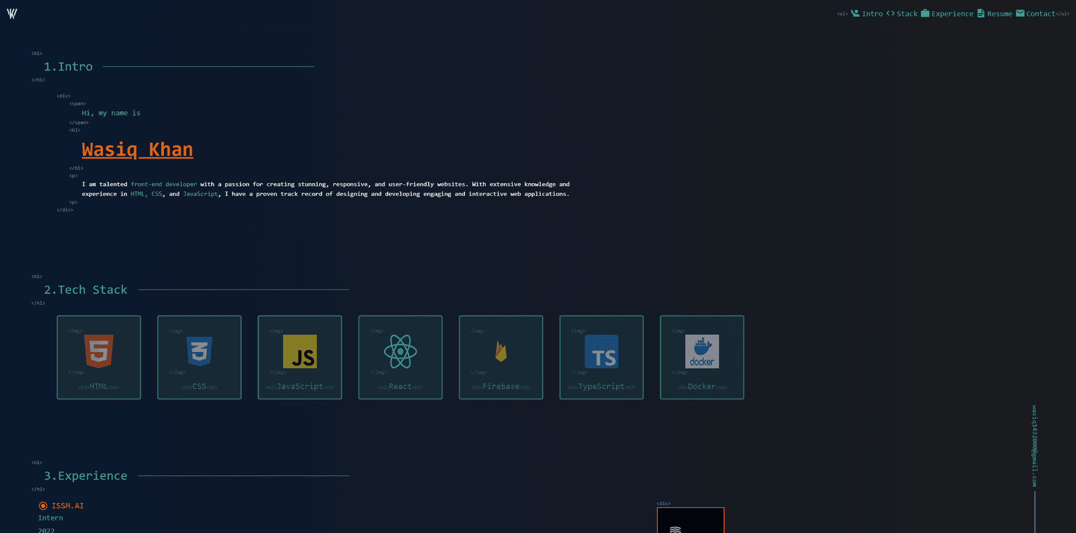Open the Intro section from the navbar
The image size is (1076, 533).
[x=873, y=13]
